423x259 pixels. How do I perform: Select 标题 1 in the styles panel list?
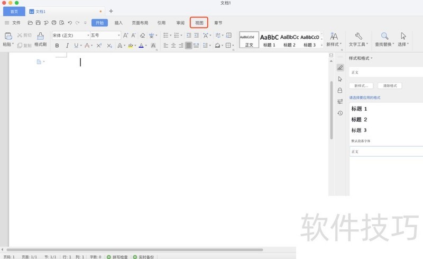[x=360, y=109]
